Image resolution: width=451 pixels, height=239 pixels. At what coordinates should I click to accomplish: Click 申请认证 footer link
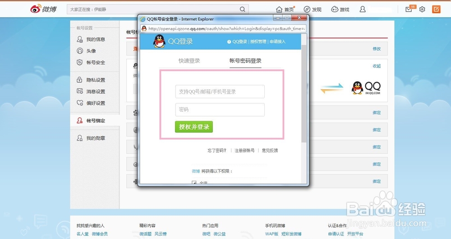click(336, 234)
